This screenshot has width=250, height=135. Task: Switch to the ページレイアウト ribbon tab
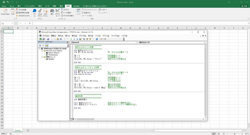pyautogui.click(x=29, y=6)
